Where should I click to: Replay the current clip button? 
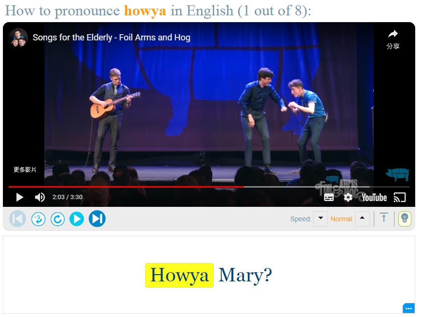pyautogui.click(x=57, y=219)
